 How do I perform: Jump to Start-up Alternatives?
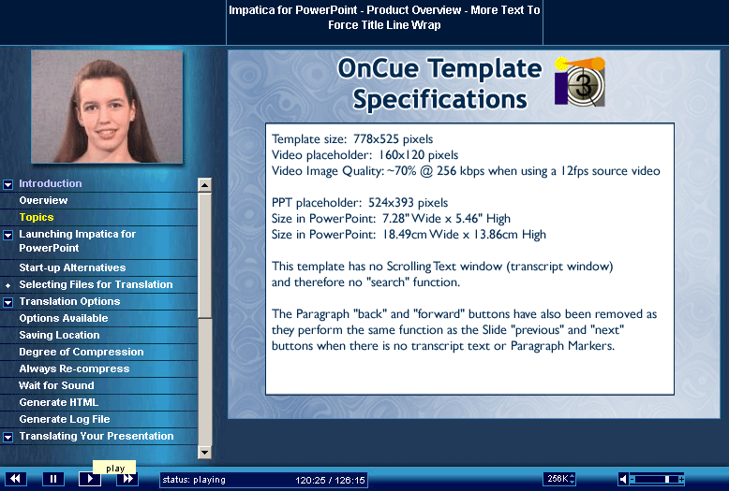pyautogui.click(x=72, y=267)
